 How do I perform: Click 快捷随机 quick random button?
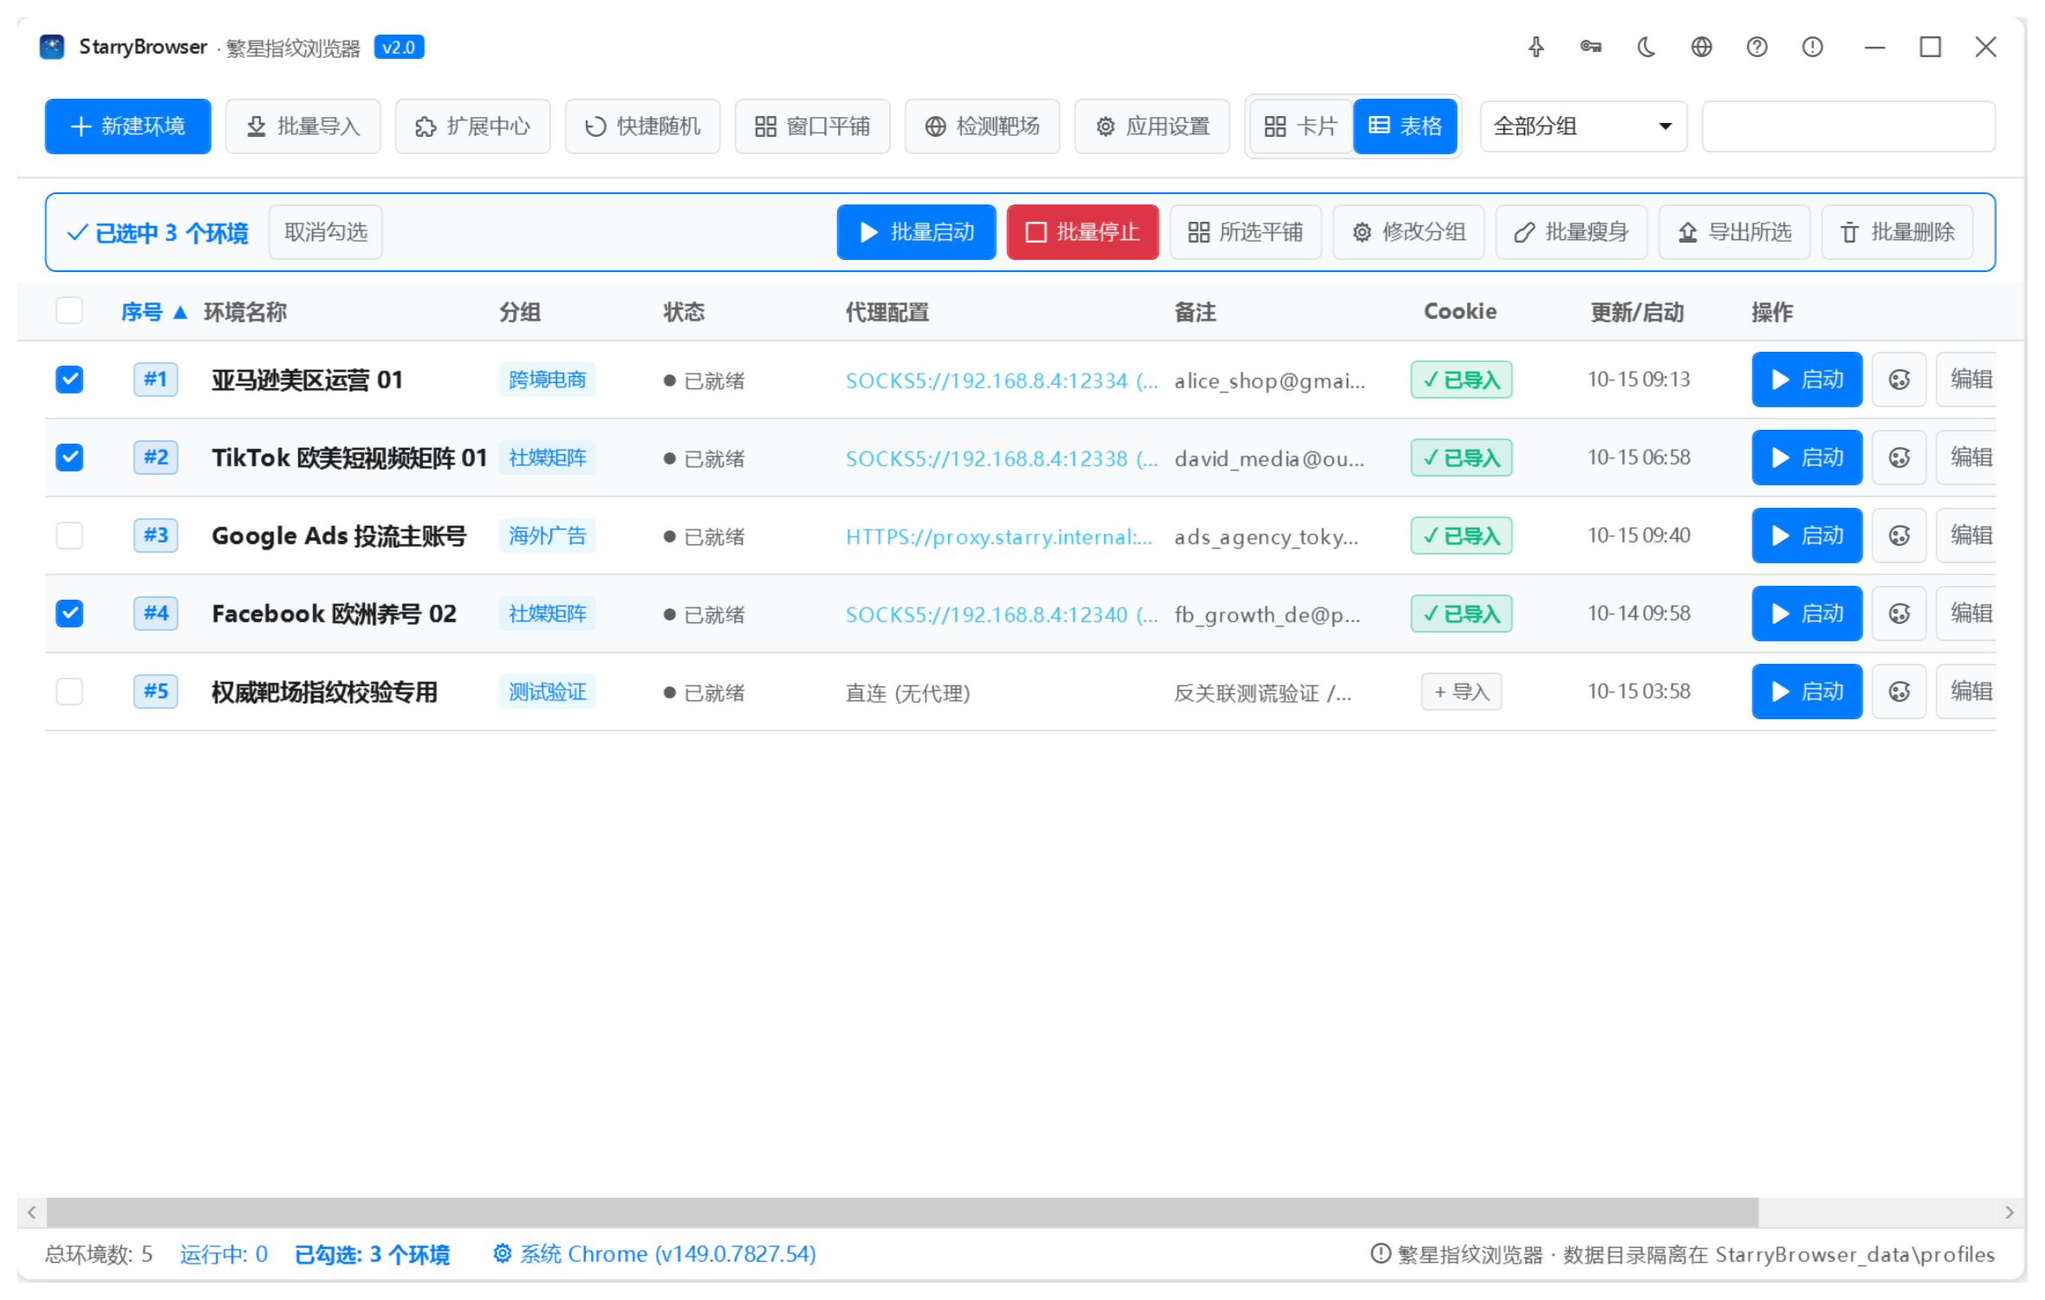643,127
